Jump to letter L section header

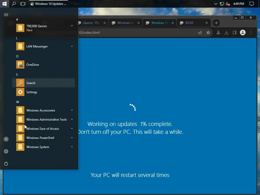[17, 38]
